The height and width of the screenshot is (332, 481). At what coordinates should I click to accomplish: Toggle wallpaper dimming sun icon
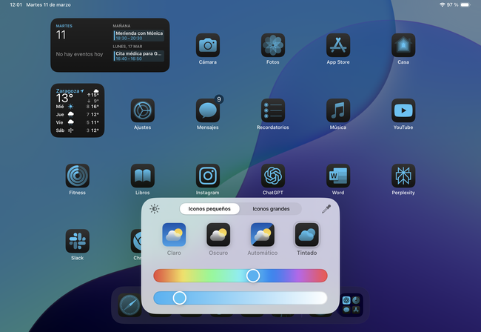tap(155, 209)
